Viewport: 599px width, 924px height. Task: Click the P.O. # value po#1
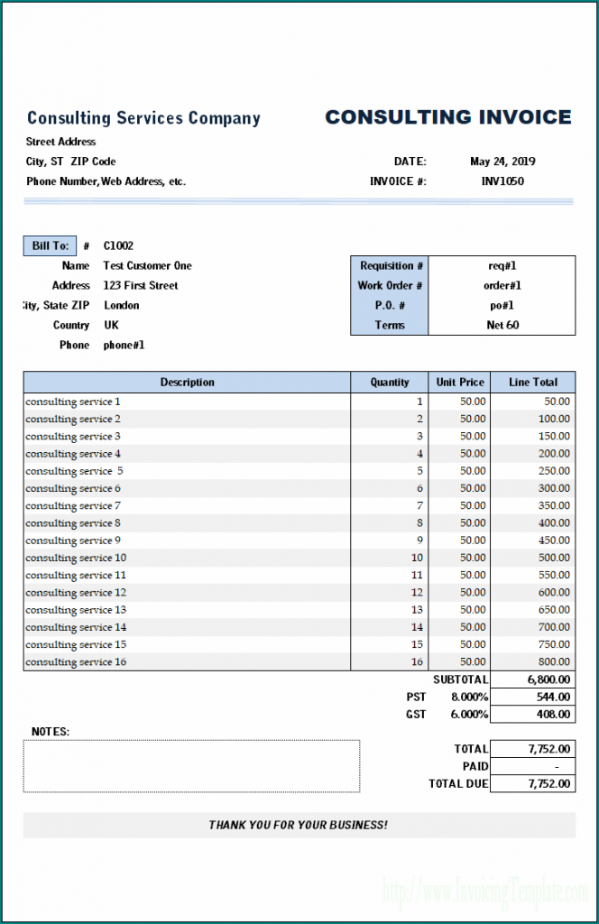[x=502, y=306]
